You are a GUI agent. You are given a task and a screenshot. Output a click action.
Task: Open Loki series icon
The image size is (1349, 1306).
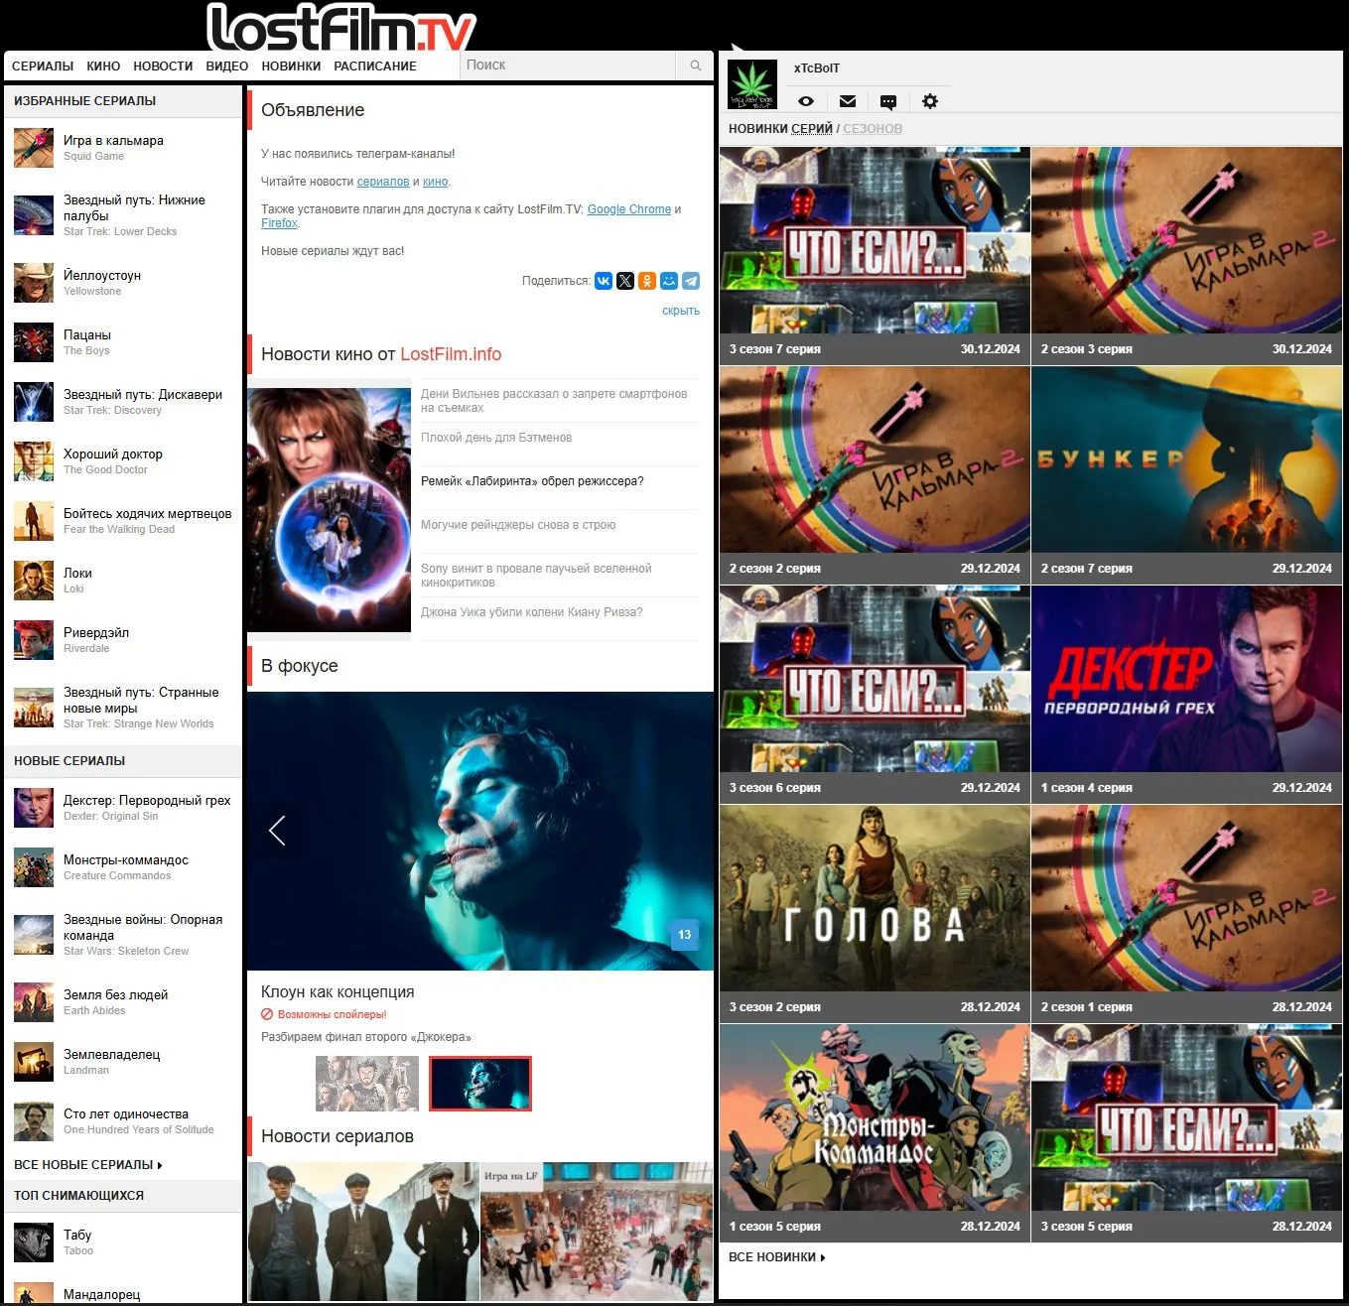tap(34, 581)
